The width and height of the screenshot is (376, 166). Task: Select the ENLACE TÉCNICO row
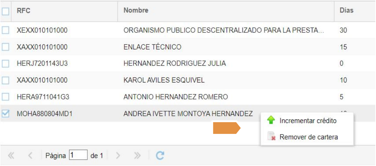(x=152, y=47)
